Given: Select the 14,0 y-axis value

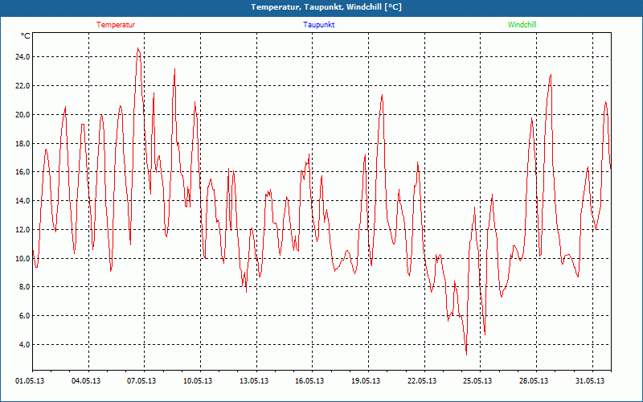Looking at the screenshot, I should click(23, 200).
